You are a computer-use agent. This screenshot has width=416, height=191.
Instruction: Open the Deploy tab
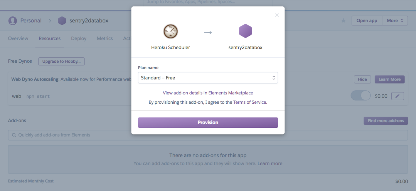pos(79,38)
